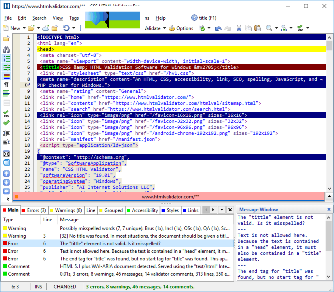Switch to the Accessibility tab
This screenshot has width=334, height=292.
point(142,210)
